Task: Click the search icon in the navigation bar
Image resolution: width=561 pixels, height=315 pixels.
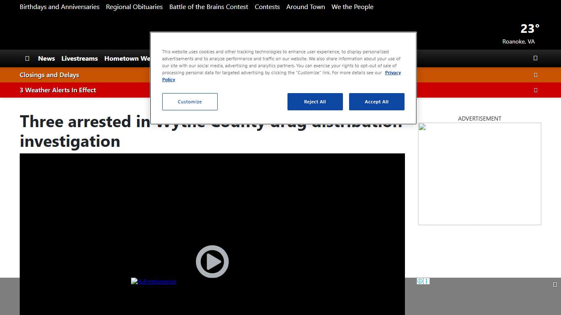Action: coord(535,58)
